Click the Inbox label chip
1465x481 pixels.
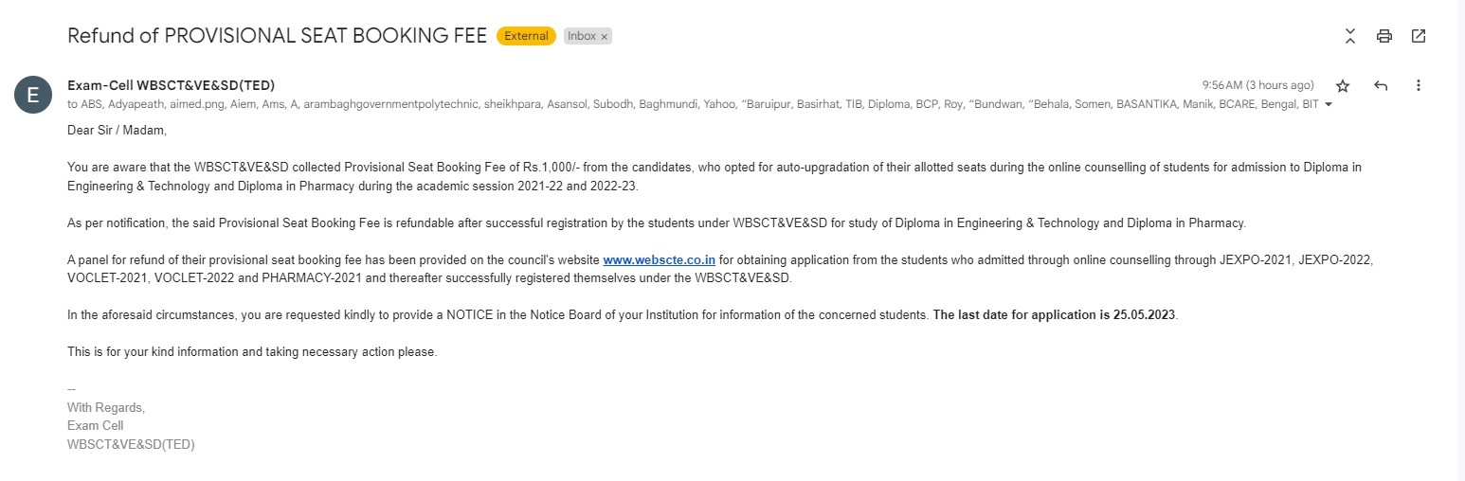tap(582, 36)
